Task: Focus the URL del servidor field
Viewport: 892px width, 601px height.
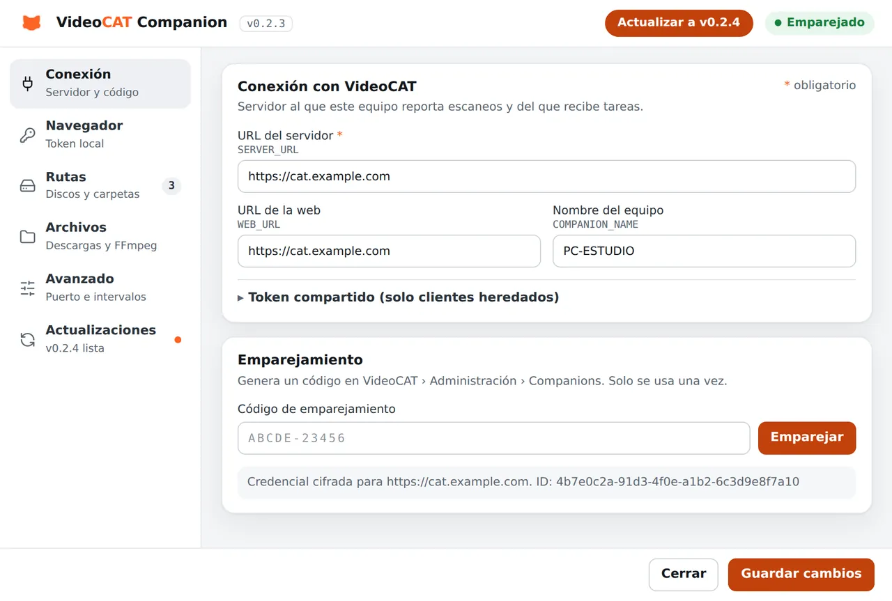Action: [546, 177]
